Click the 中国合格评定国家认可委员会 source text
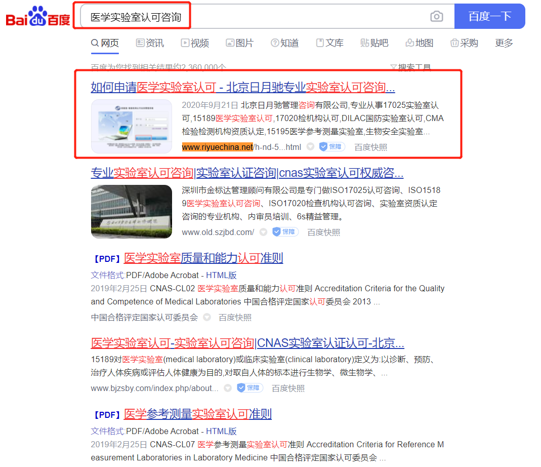Viewport: 541px width, 467px height. coord(144,317)
